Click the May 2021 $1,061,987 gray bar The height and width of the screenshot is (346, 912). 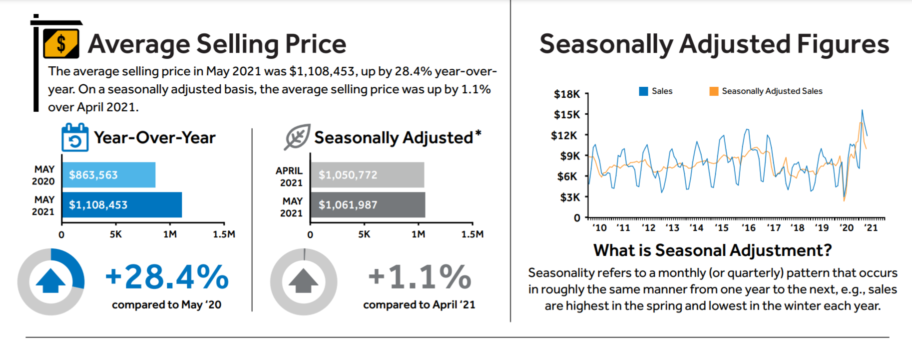pyautogui.click(x=368, y=205)
